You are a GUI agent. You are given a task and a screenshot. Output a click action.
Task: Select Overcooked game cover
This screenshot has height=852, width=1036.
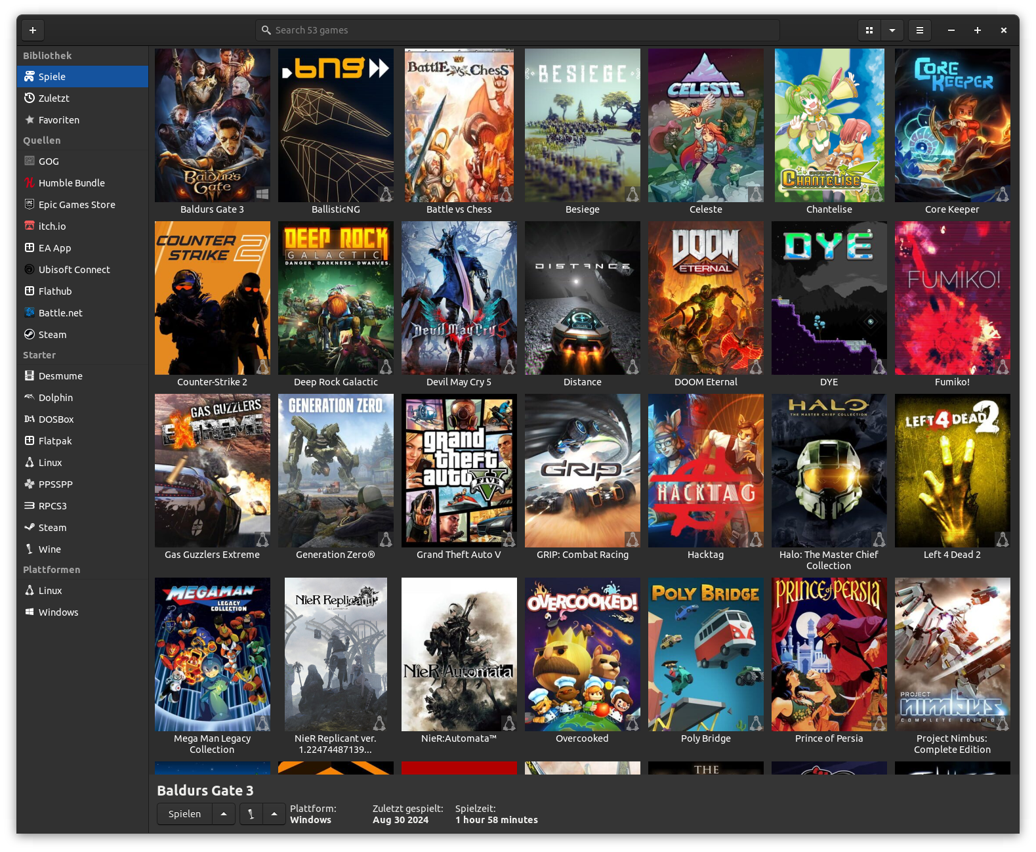[583, 654]
